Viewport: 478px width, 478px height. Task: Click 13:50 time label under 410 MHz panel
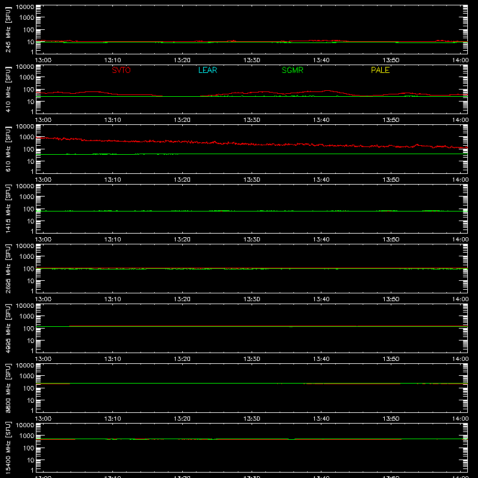pyautogui.click(x=391, y=120)
